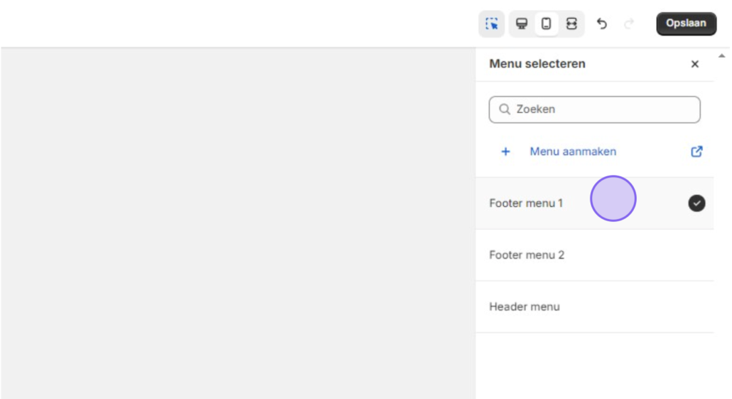Image resolution: width=732 pixels, height=399 pixels.
Task: Click the checkmark on Footer menu 1
Action: click(696, 203)
